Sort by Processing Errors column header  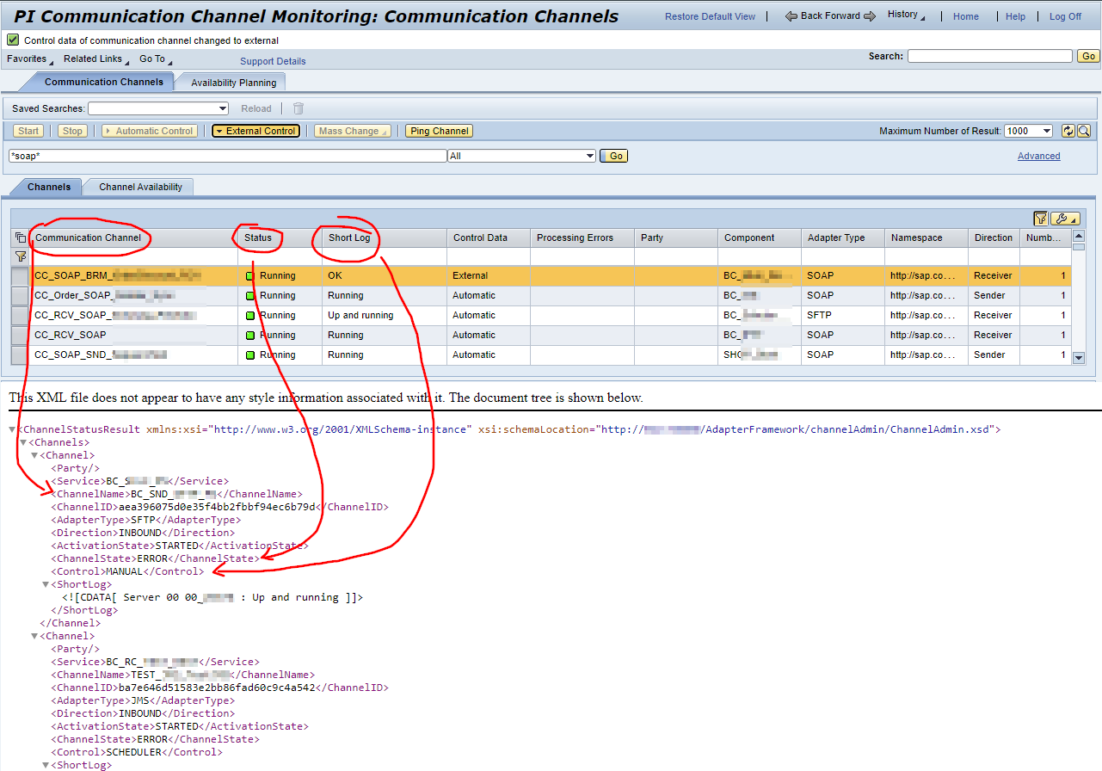582,237
